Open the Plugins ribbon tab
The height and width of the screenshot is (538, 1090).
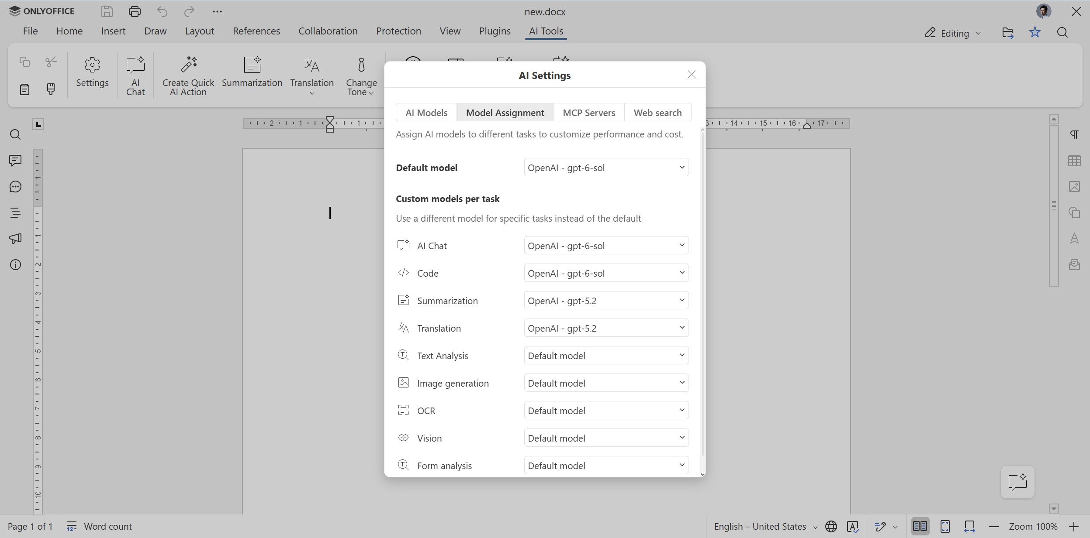pyautogui.click(x=495, y=31)
